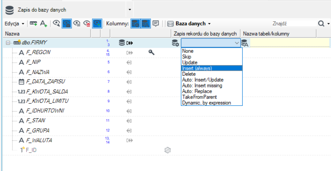Click the key icon in F_REGON row
The width and height of the screenshot is (331, 171).
pyautogui.click(x=151, y=52)
